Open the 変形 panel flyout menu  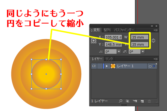(156, 30)
